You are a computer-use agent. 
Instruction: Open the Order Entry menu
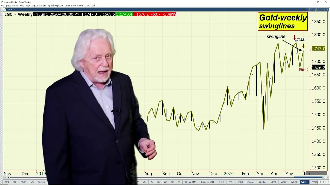click(x=70, y=5)
